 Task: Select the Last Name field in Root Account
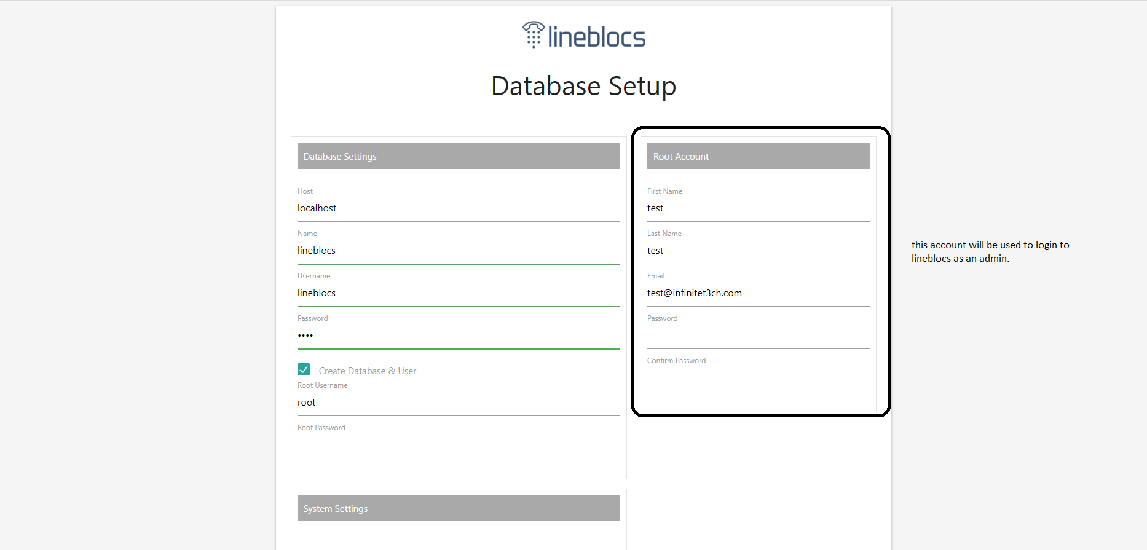point(758,251)
